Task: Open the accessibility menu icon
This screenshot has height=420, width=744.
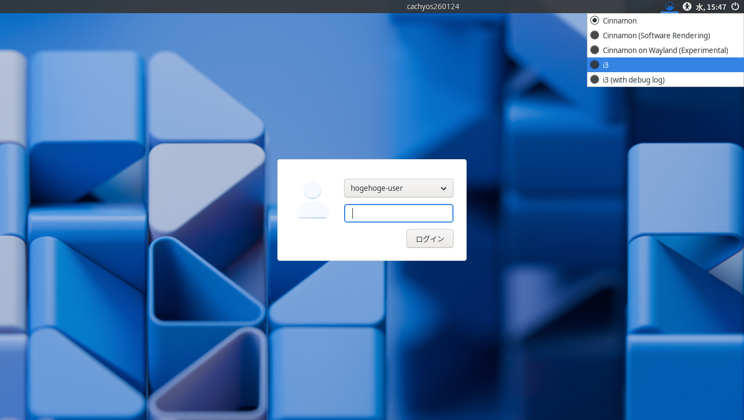Action: 687,7
